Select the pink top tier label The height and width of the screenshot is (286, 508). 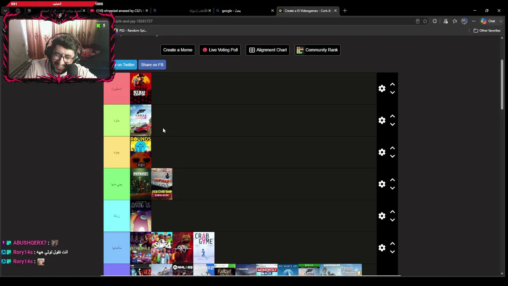tap(117, 89)
